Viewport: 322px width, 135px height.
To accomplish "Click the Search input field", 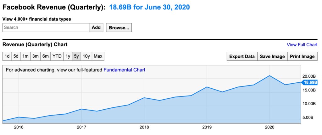I will click(x=46, y=28).
